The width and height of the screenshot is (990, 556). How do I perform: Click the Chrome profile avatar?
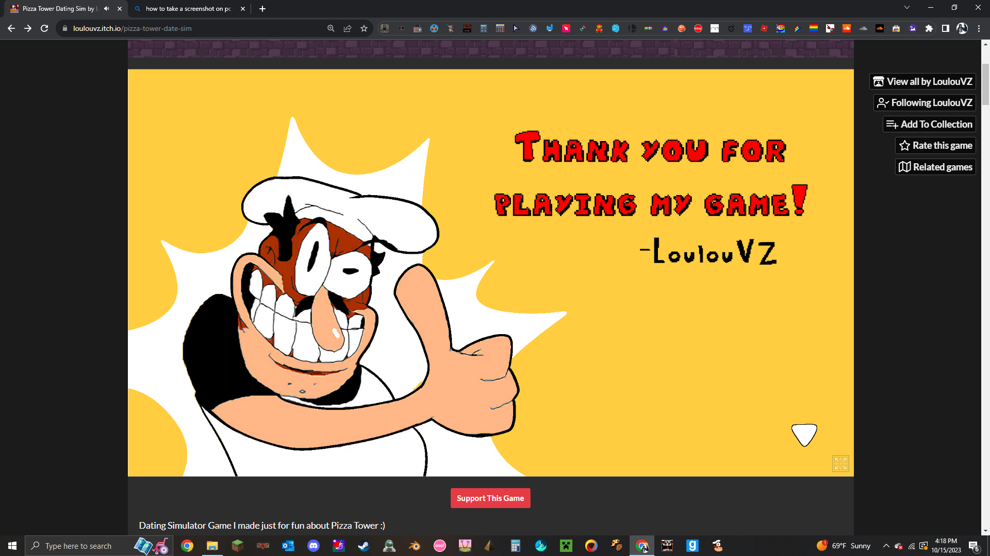962,28
